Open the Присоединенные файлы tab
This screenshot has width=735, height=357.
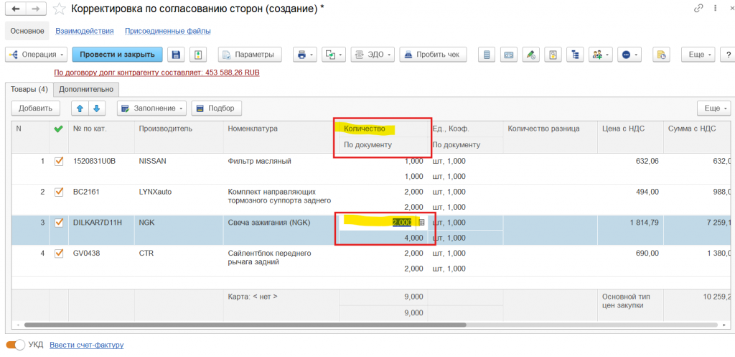coord(167,31)
